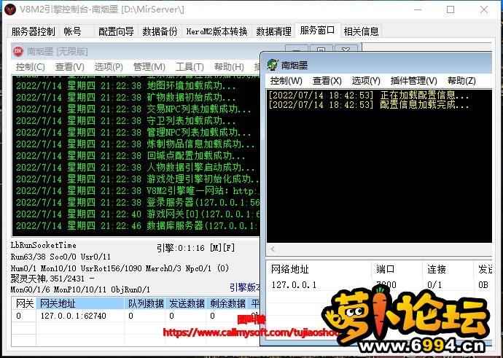Open 选项(P) menu in 无限版 window

tap(109, 67)
